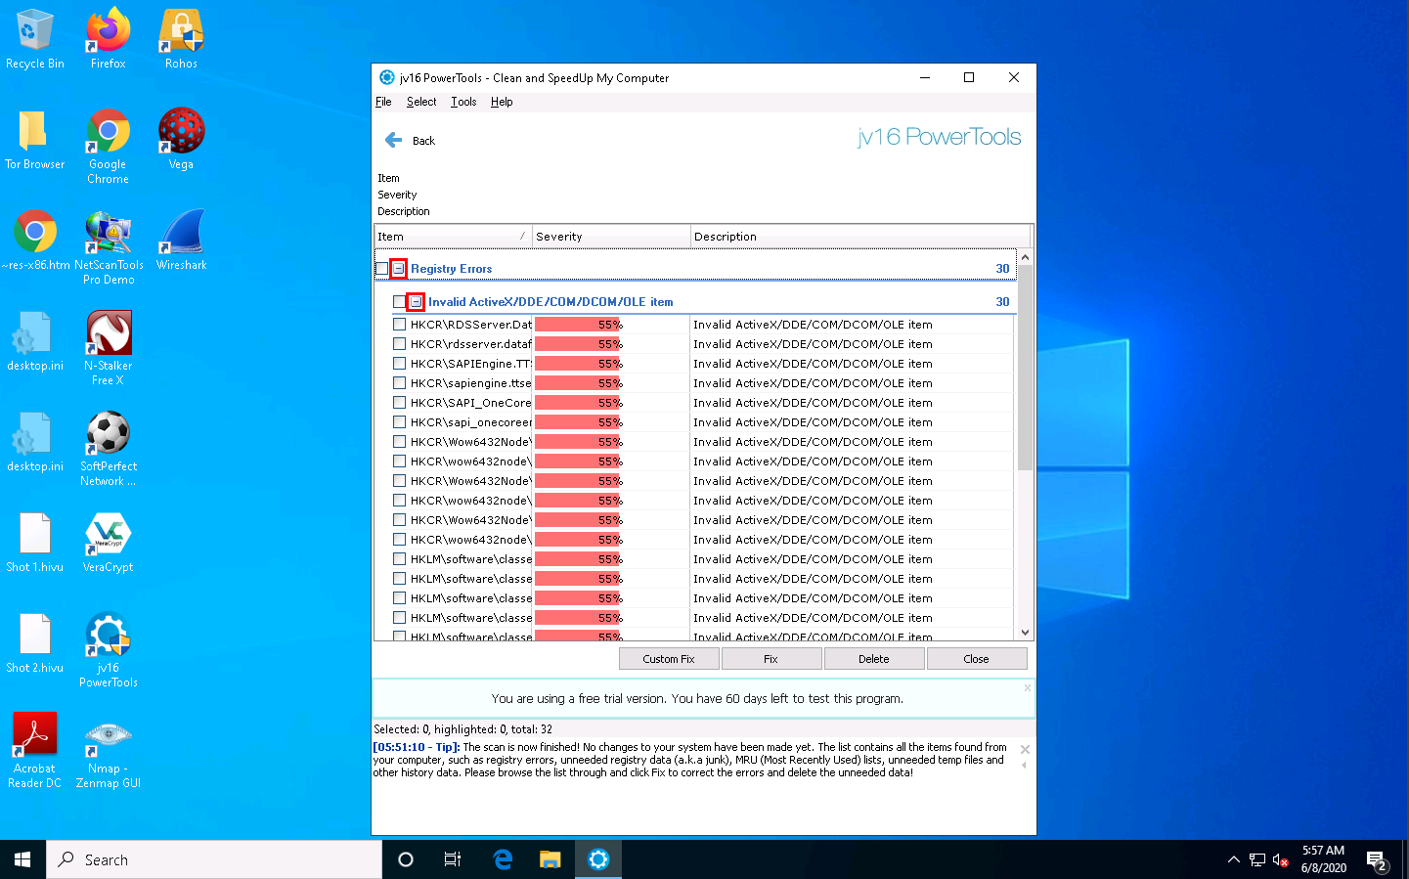Check the HKCR\sapiengine.ttse row checkbox
Image resolution: width=1409 pixels, height=879 pixels.
tap(399, 382)
